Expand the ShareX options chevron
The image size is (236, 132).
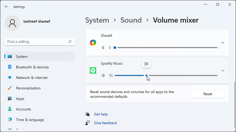coord(223,43)
